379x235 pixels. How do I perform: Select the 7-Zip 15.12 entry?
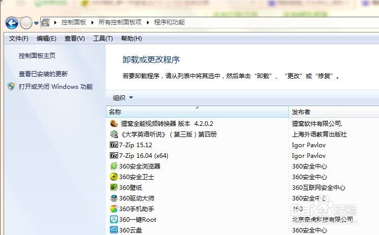pos(136,145)
